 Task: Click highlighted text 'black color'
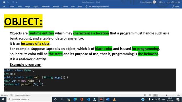tap(104, 49)
